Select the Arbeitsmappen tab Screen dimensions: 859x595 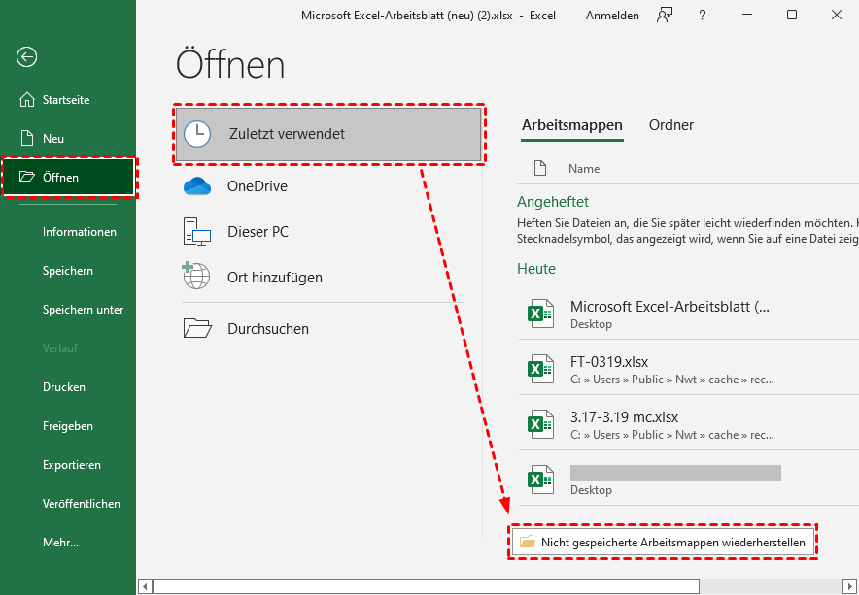[x=572, y=125]
